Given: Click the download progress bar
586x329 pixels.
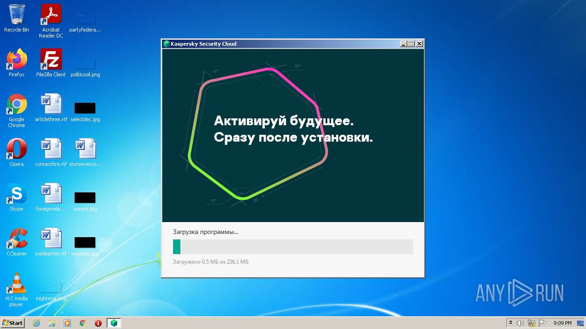Looking at the screenshot, I should [x=293, y=247].
